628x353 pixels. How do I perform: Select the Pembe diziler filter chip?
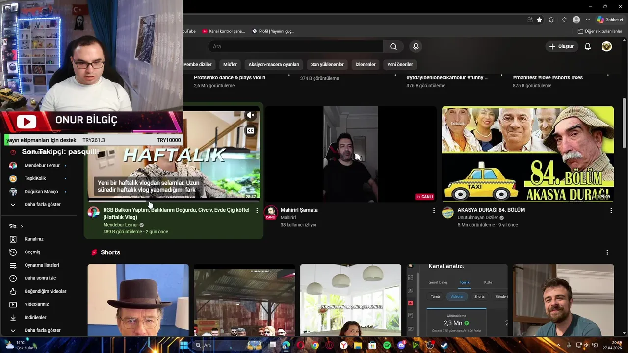198,64
